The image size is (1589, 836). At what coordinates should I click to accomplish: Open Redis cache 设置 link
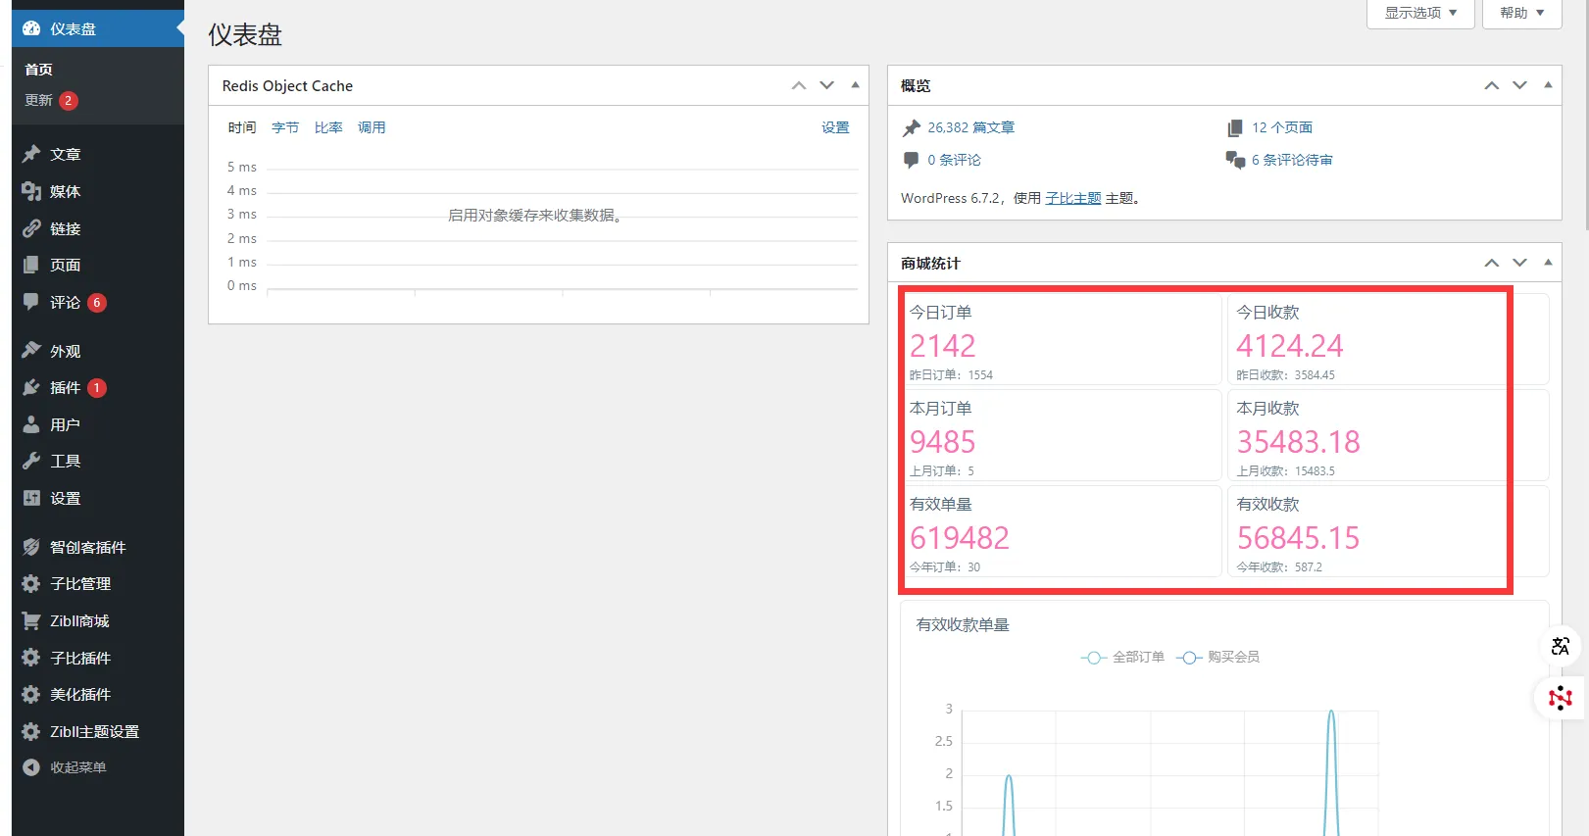[835, 127]
